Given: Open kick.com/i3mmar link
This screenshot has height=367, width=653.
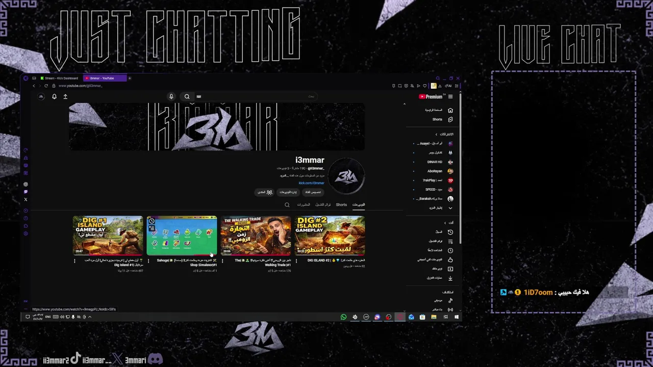Looking at the screenshot, I should [x=311, y=183].
